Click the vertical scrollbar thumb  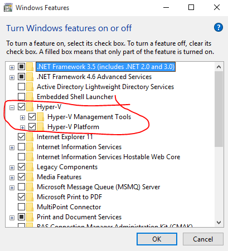[219, 109]
